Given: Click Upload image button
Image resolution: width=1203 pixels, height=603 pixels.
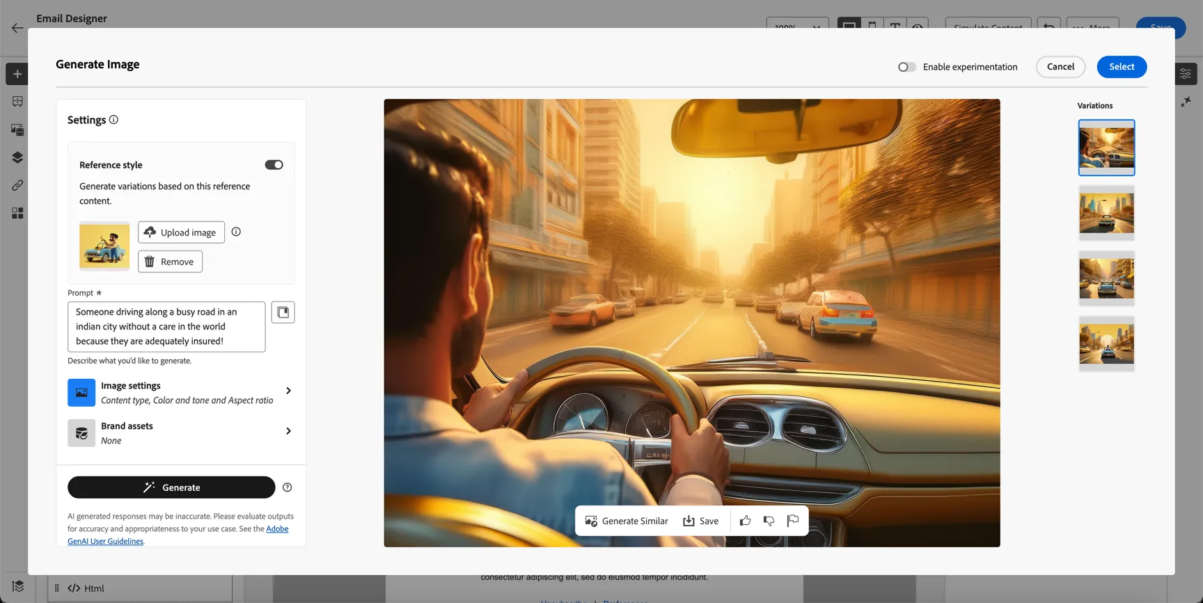Looking at the screenshot, I should [x=181, y=233].
